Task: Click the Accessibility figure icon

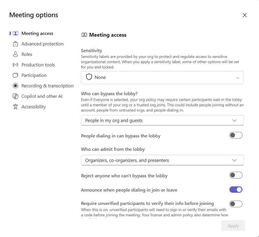Action: (15, 107)
